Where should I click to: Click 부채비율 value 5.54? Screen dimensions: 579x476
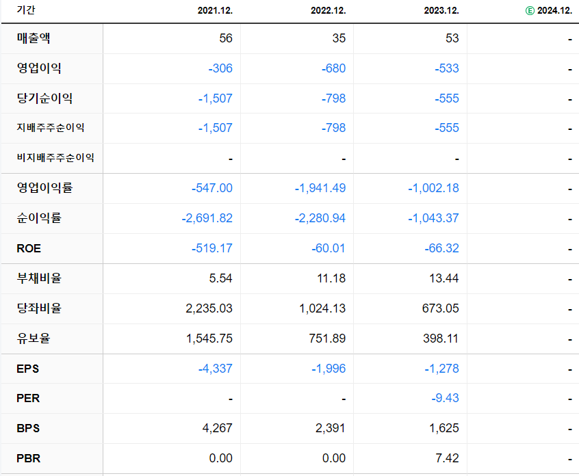coord(221,278)
